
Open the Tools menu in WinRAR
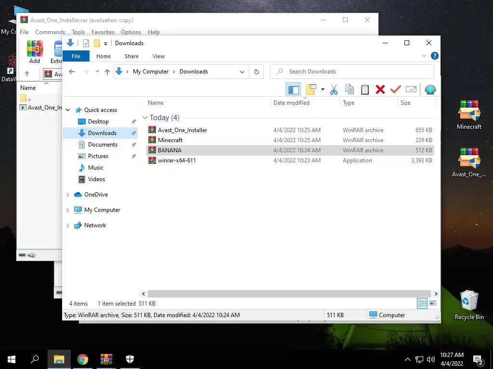pos(78,32)
